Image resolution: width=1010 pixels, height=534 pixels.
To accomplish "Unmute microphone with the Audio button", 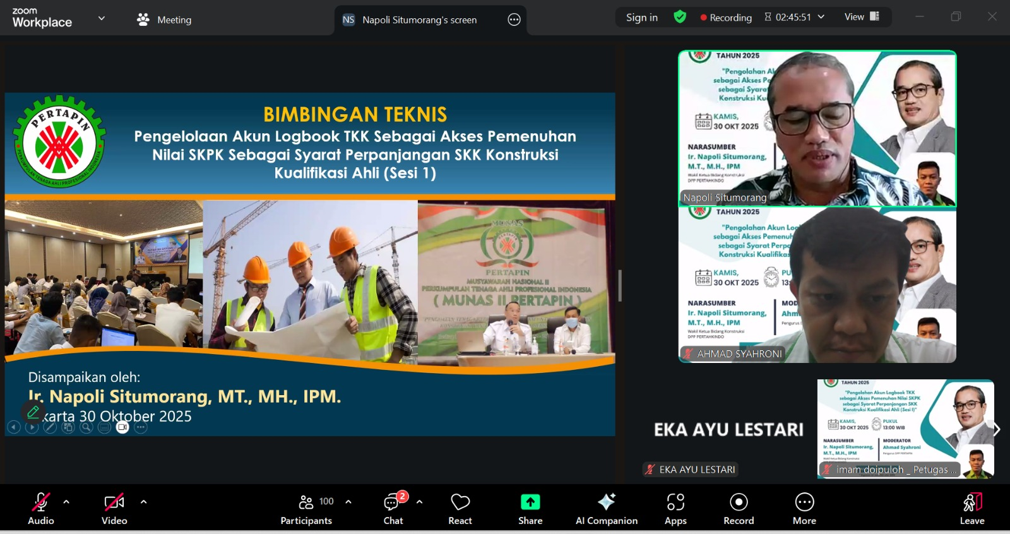I will [x=40, y=507].
